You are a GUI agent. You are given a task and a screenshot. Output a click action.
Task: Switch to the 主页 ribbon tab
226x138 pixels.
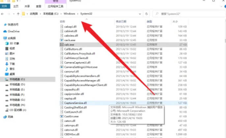pyautogui.click(x=16, y=6)
